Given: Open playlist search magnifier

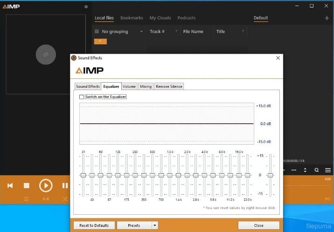Looking at the screenshot, I should point(317,170).
